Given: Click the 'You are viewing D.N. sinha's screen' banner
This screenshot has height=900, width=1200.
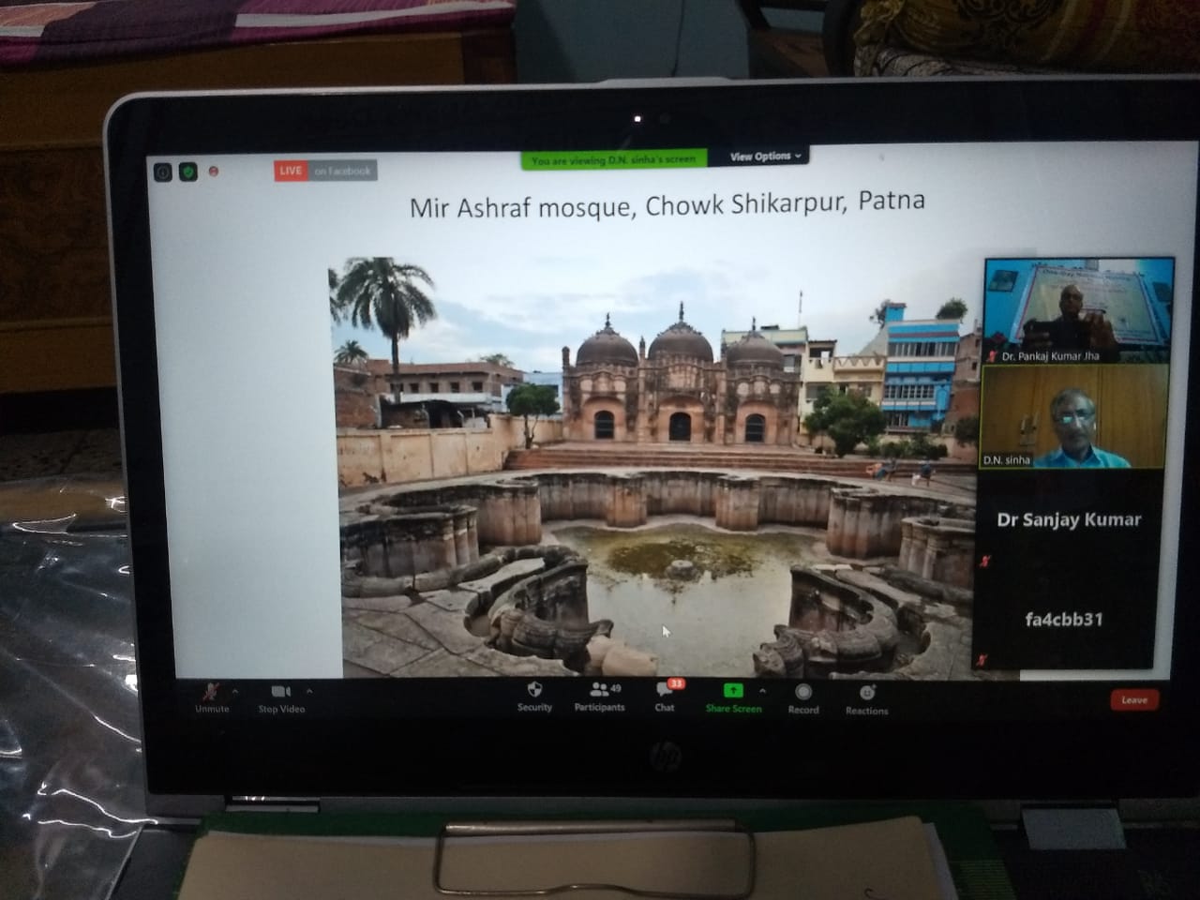Looking at the screenshot, I should (614, 160).
